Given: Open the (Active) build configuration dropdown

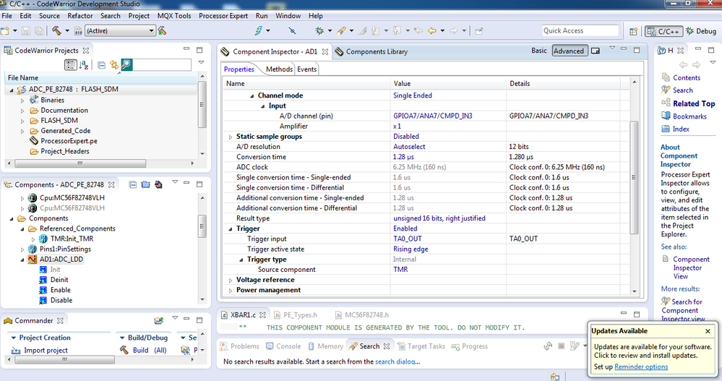Looking at the screenshot, I should [120, 31].
